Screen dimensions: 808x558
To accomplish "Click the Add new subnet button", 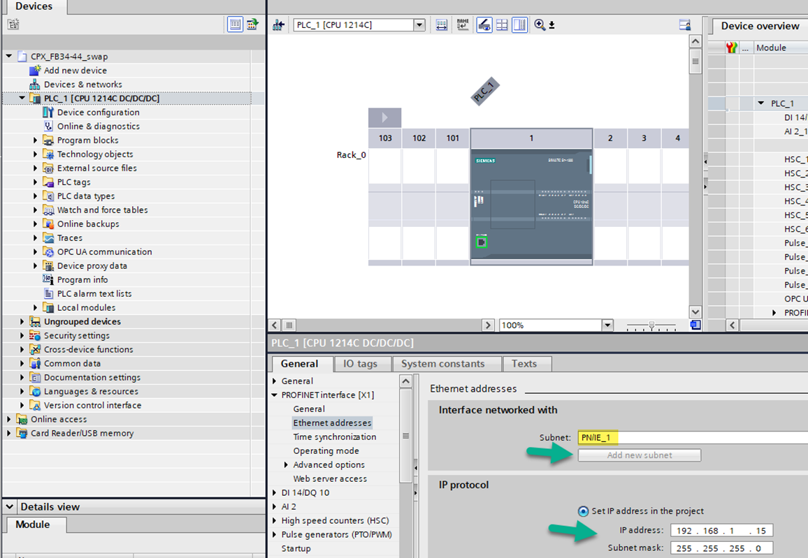I will [639, 455].
